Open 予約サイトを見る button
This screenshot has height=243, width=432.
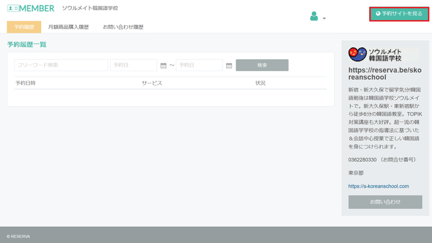click(x=399, y=14)
